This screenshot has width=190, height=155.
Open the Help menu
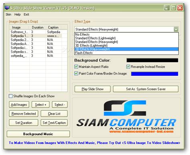point(17,14)
